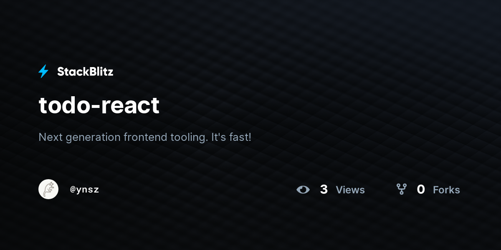Click the blue StackBlitz lightning bolt icon

tap(43, 72)
